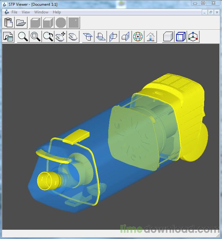Switch to the top view plane icon
This screenshot has width=222, height=239.
tap(88, 36)
